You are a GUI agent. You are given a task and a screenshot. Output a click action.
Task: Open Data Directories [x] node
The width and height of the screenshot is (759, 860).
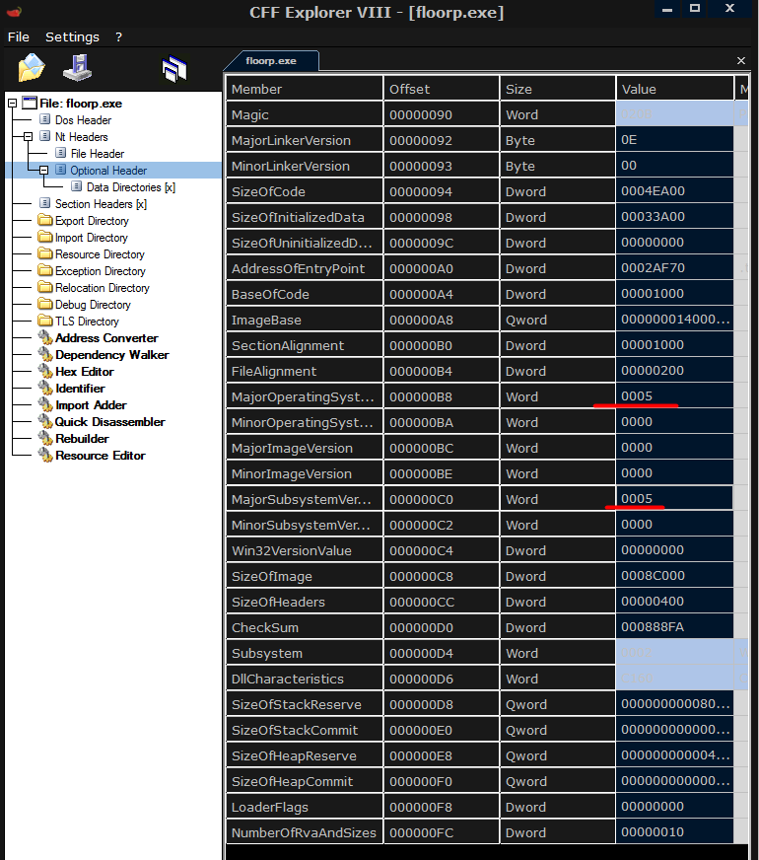pos(130,187)
